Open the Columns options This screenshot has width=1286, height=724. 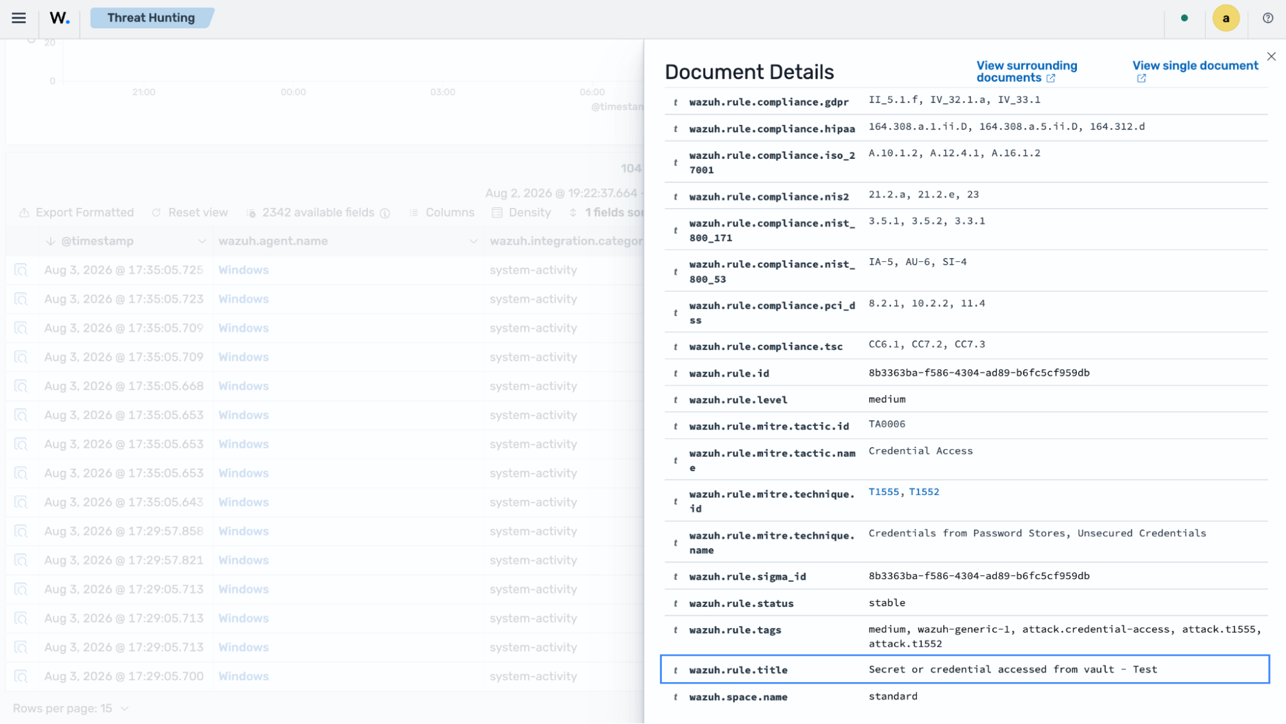[442, 212]
